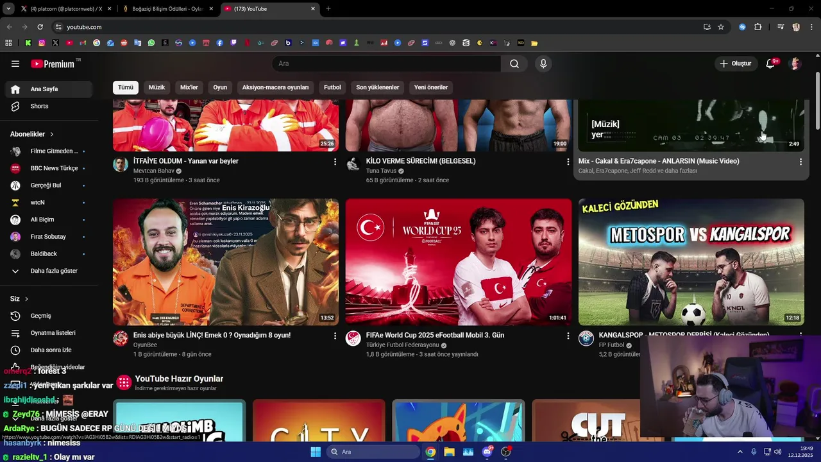Bookmark this page with star icon
This screenshot has width=821, height=462.
721,27
